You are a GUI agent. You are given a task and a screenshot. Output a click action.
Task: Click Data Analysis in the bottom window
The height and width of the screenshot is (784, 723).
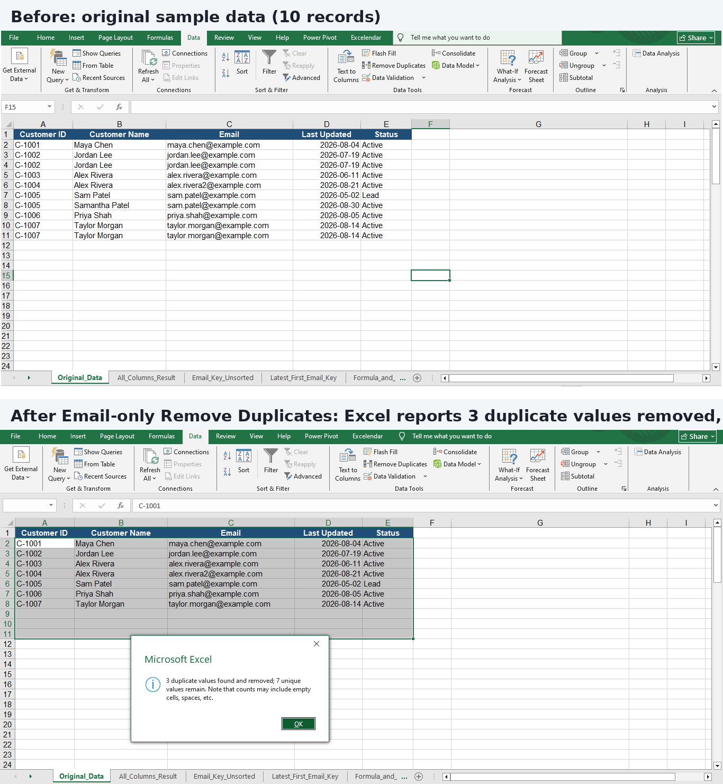pyautogui.click(x=658, y=452)
